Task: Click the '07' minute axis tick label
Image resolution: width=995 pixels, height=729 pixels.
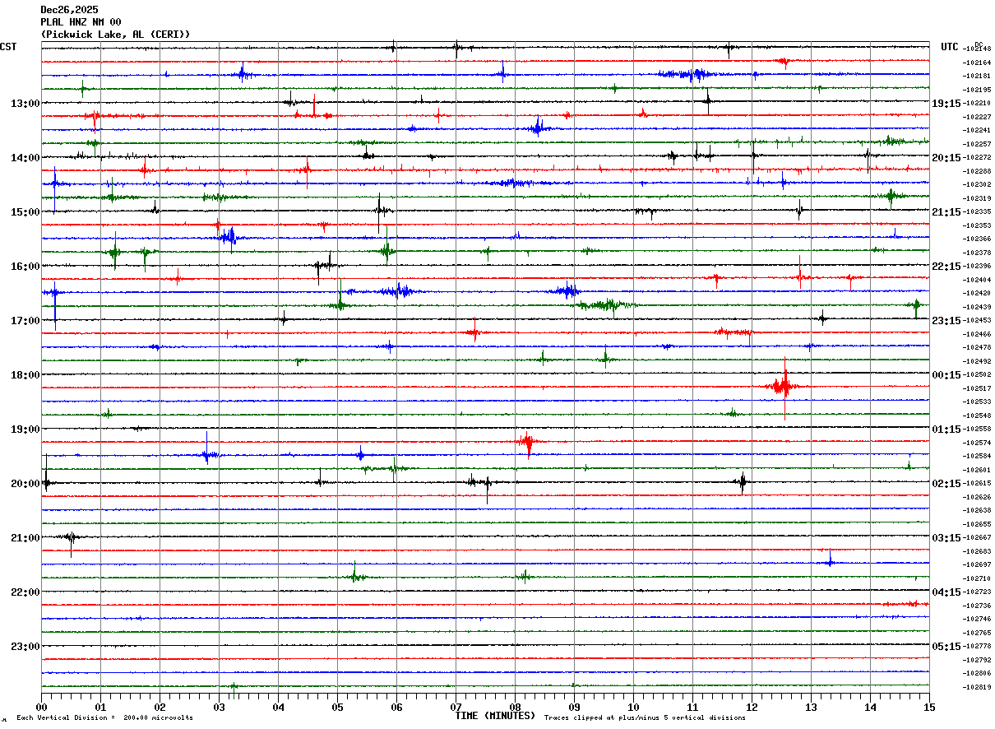Action: (456, 707)
